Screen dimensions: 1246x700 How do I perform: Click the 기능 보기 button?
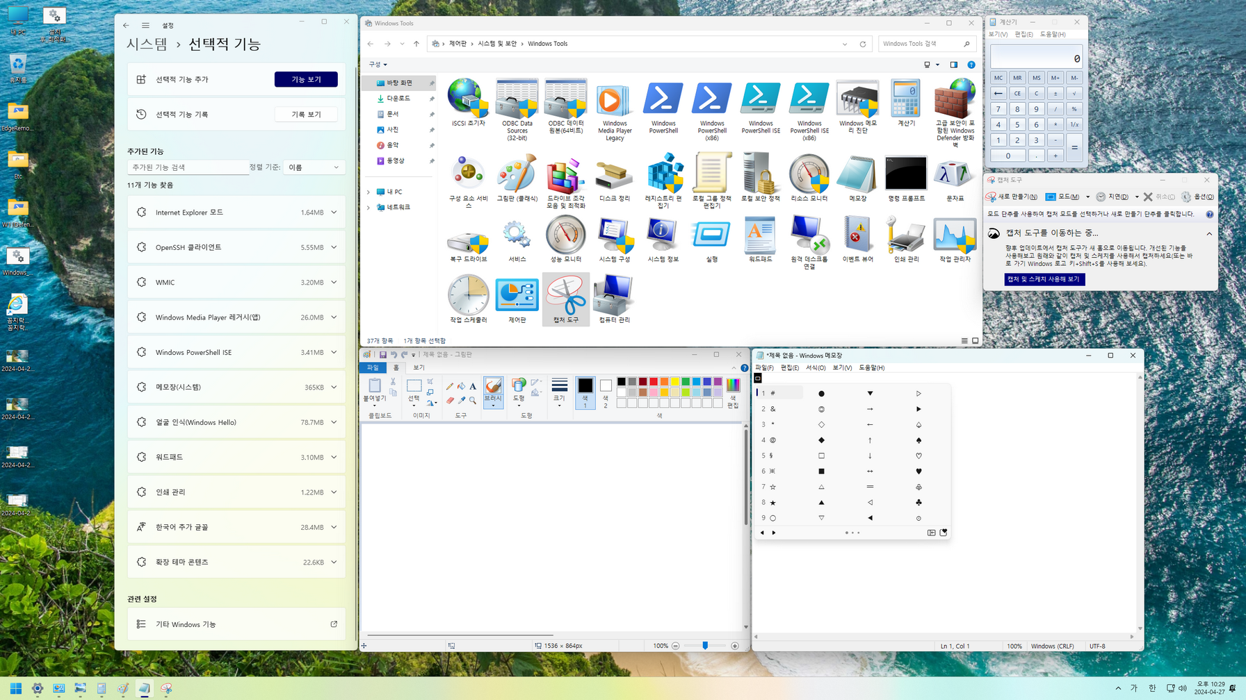coord(306,79)
